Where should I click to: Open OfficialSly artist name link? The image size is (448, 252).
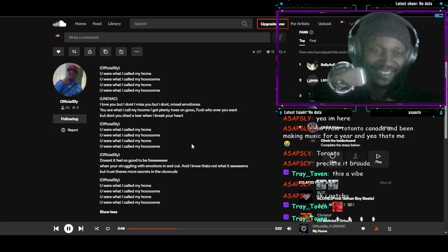click(69, 101)
